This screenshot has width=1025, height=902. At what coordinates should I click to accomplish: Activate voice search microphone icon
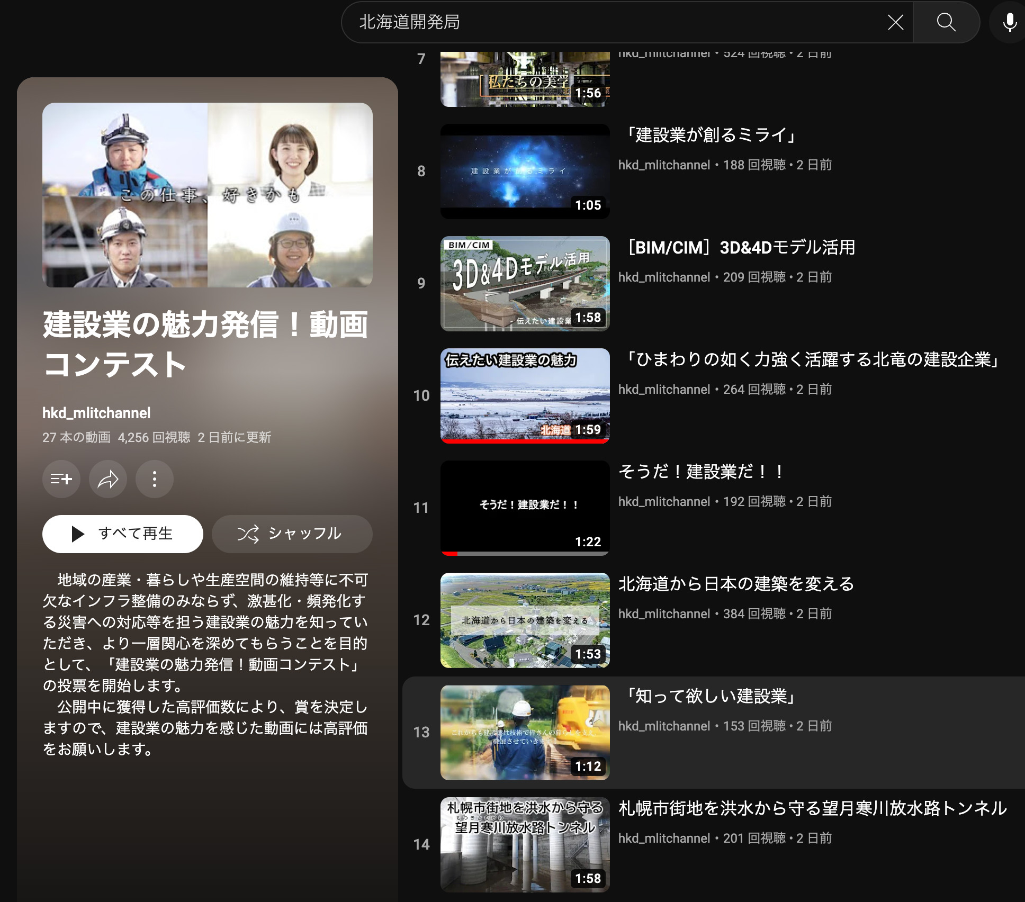pyautogui.click(x=1009, y=22)
